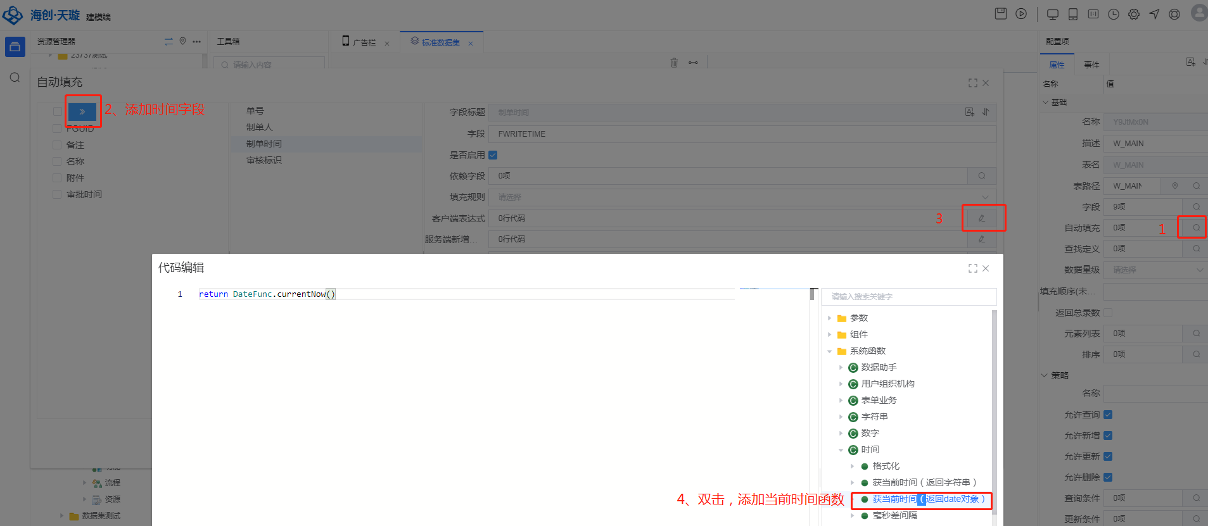The height and width of the screenshot is (526, 1208).
Task: Collapse the 系统函数 folder
Action: point(830,351)
